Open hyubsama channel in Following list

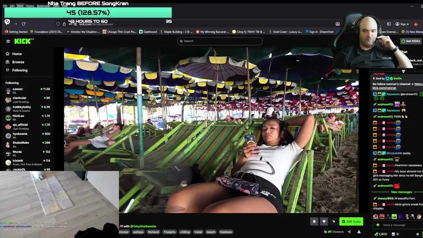pos(28,135)
